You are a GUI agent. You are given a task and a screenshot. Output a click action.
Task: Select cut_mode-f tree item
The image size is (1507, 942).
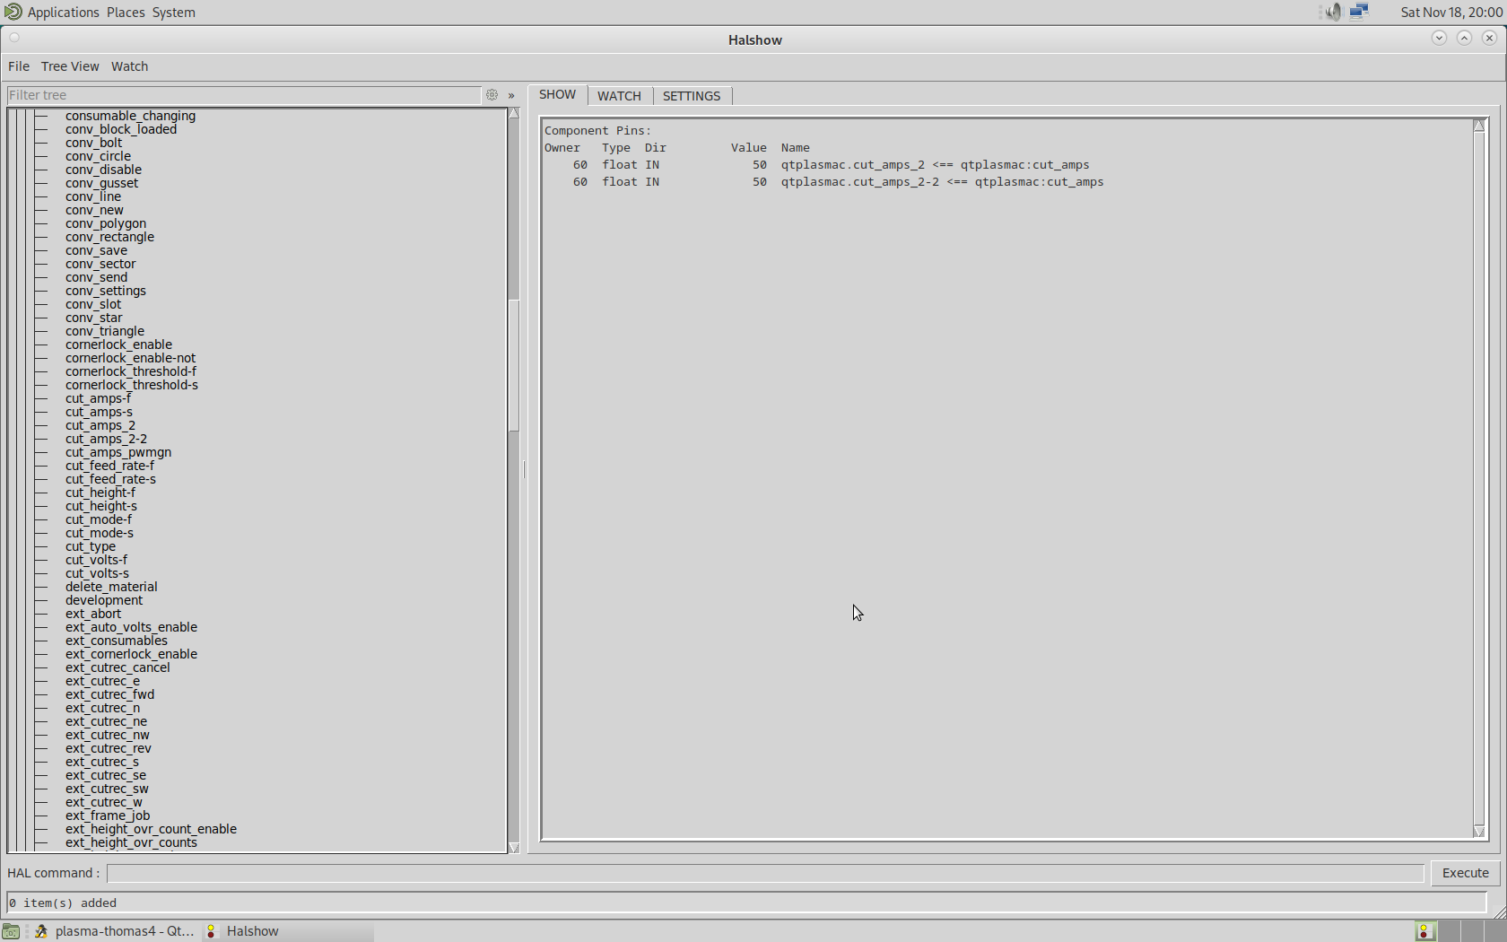[98, 519]
